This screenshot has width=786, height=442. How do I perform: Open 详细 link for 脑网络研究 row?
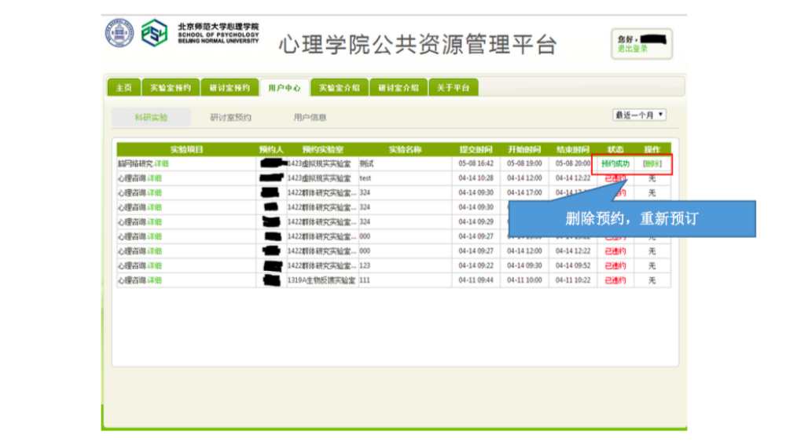(x=160, y=164)
